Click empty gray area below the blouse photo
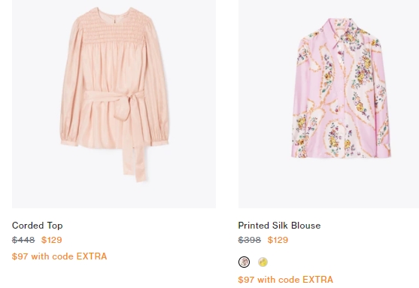This screenshot has height=288, width=419. tap(329, 184)
